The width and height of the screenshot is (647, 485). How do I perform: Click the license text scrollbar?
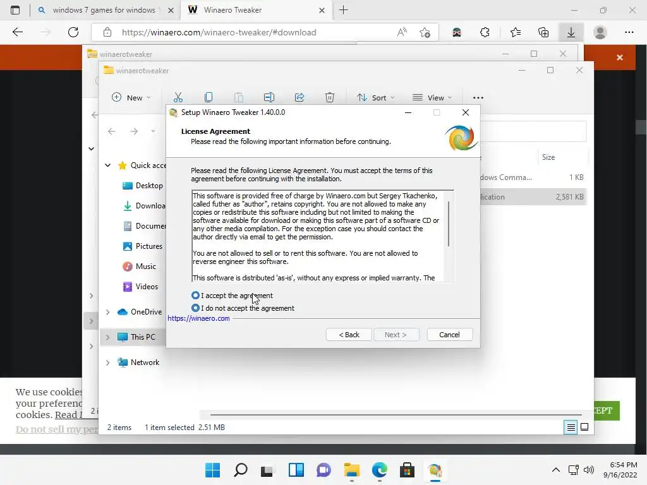449,224
